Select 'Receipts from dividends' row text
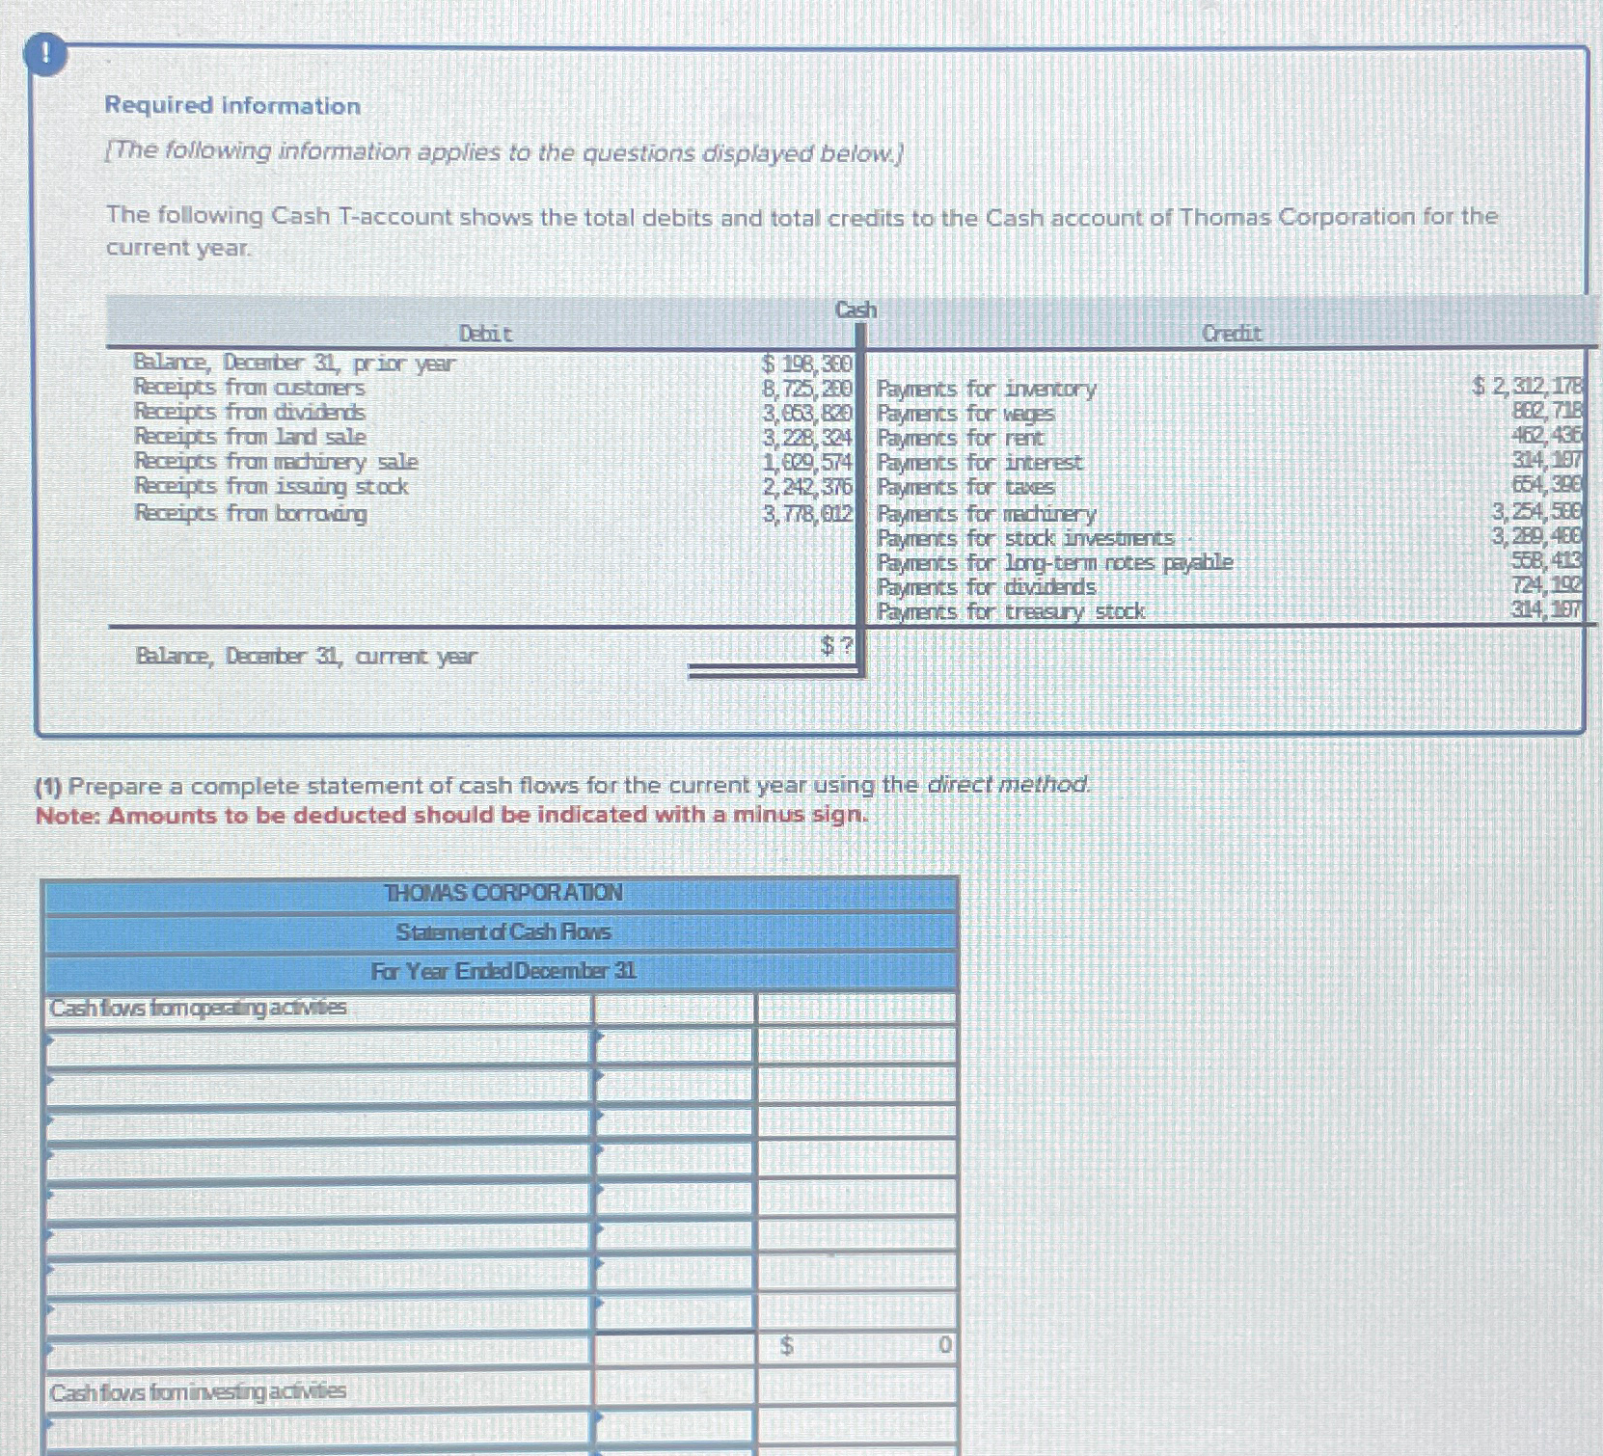This screenshot has height=1456, width=1603. point(249,412)
